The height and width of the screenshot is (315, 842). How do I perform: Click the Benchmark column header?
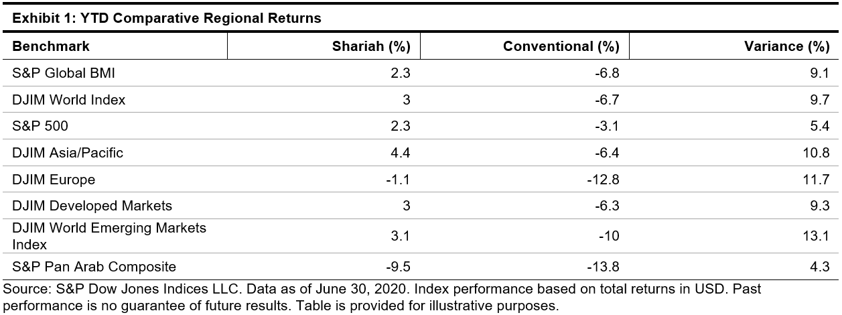(51, 46)
